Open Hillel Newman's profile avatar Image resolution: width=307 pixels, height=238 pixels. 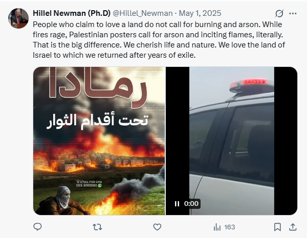coord(18,18)
